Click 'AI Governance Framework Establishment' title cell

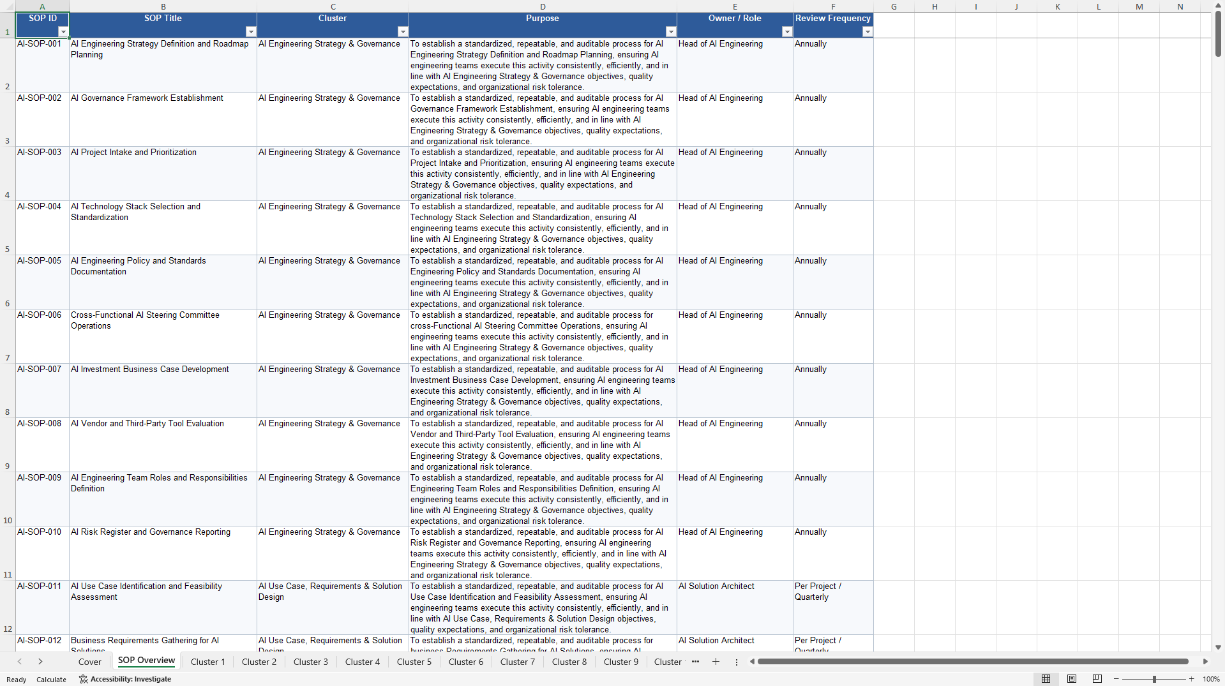point(163,119)
